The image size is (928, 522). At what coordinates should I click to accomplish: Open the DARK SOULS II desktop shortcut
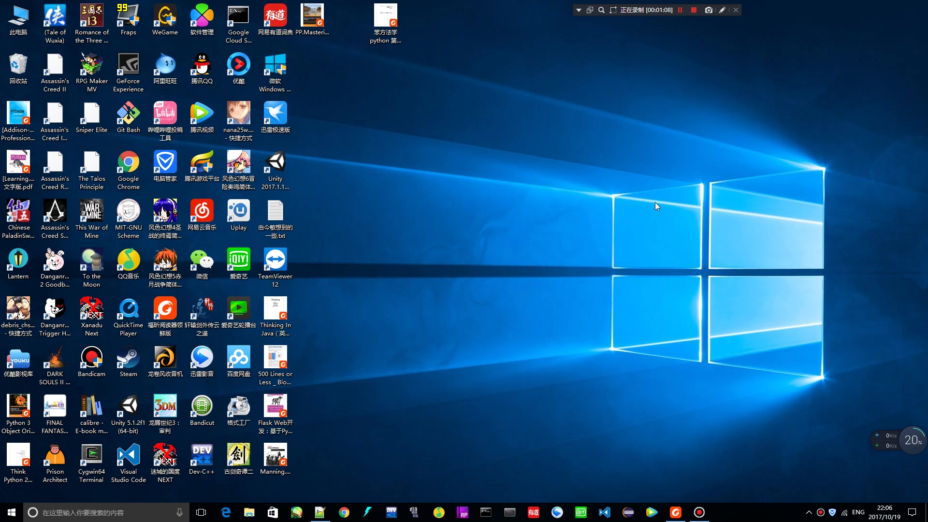pyautogui.click(x=55, y=365)
